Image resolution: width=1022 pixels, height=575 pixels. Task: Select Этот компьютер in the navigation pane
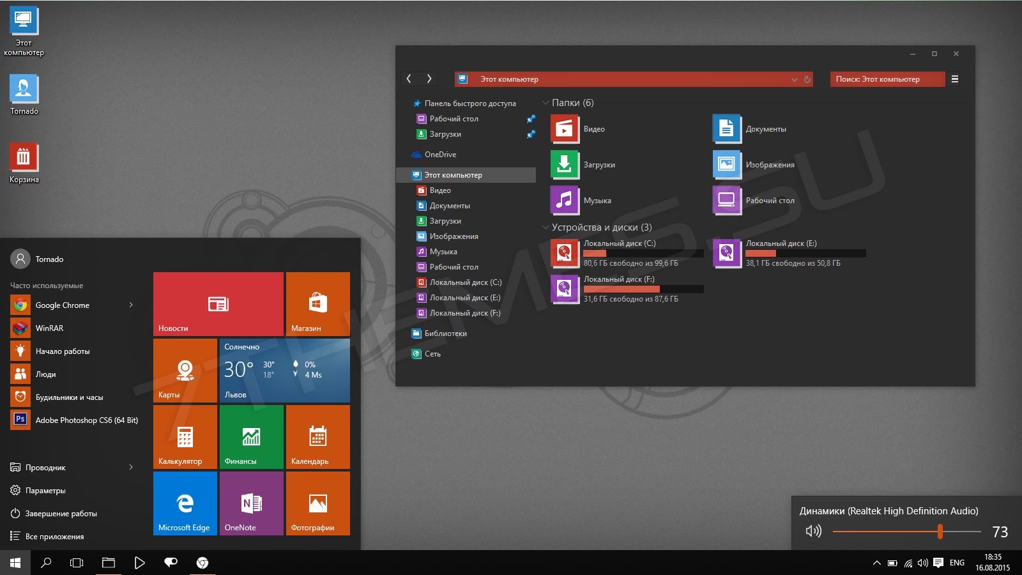pos(466,175)
